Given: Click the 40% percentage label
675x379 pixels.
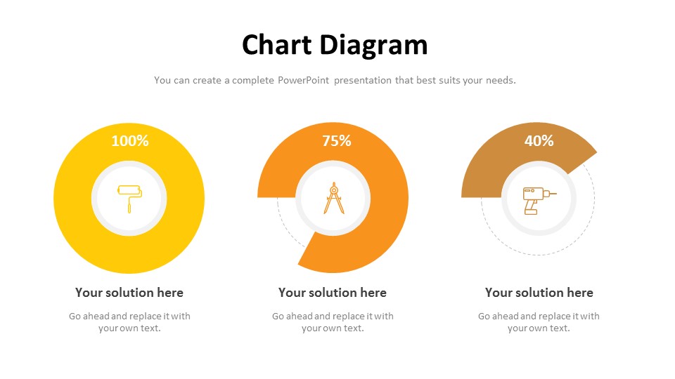Looking at the screenshot, I should click(539, 141).
